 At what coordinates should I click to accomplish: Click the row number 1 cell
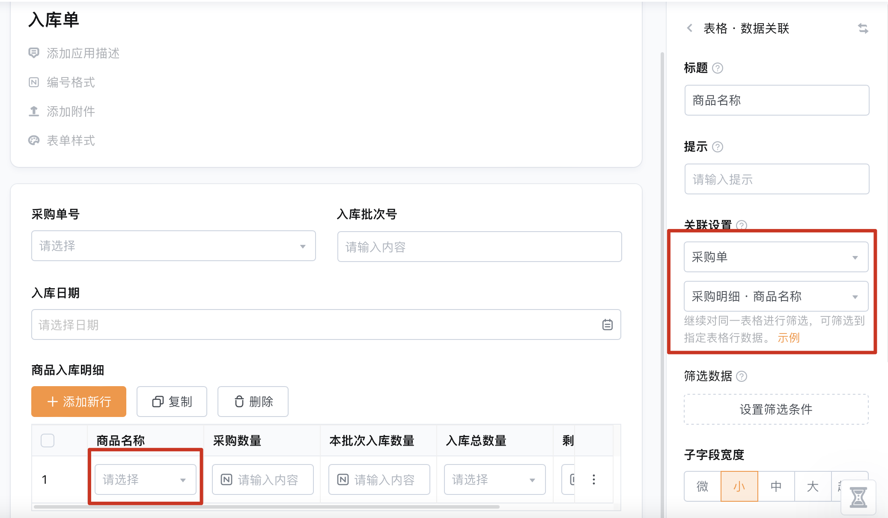coord(45,479)
